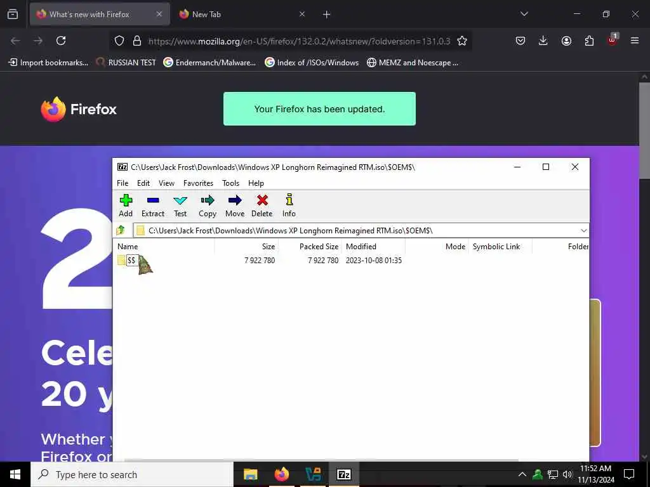
Task: Switch to What's new with Firefox tab
Action: [100, 14]
